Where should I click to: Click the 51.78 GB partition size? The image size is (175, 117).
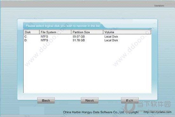(x=79, y=40)
